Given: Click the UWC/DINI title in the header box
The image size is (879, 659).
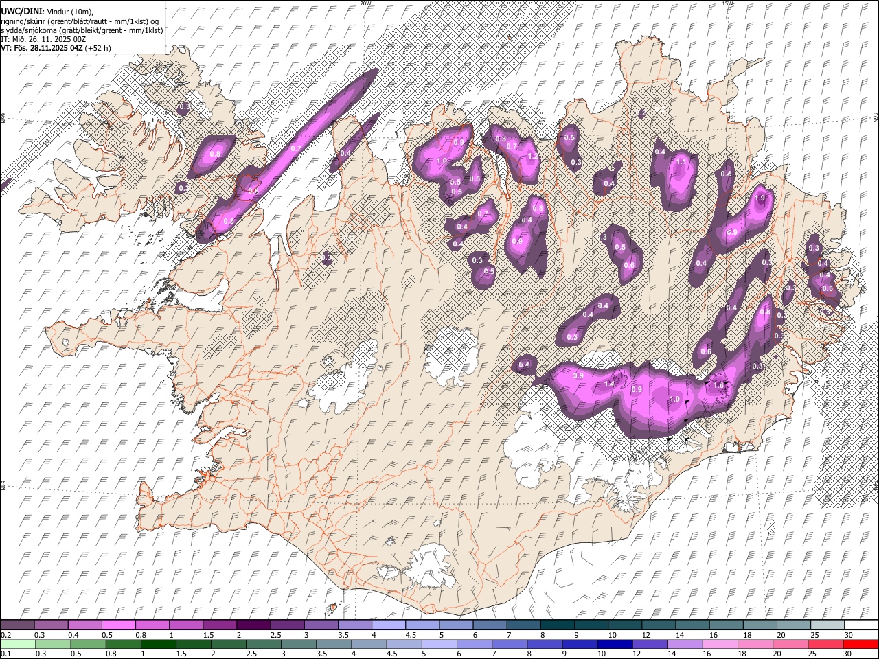Looking at the screenshot, I should pyautogui.click(x=21, y=11).
